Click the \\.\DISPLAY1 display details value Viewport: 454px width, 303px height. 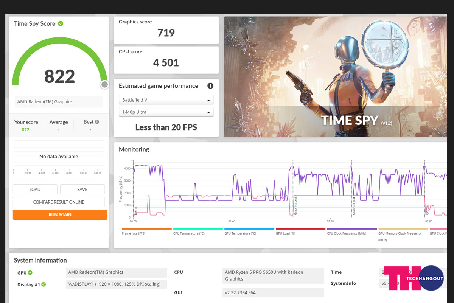point(117,284)
